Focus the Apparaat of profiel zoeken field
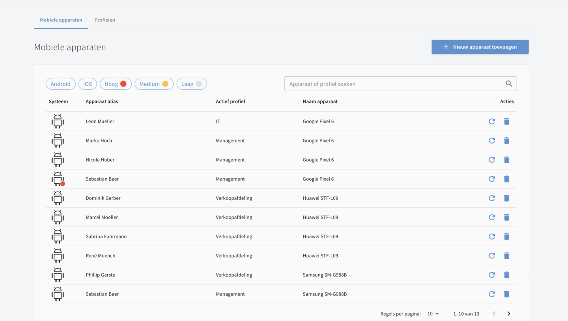The image size is (568, 321). [394, 84]
